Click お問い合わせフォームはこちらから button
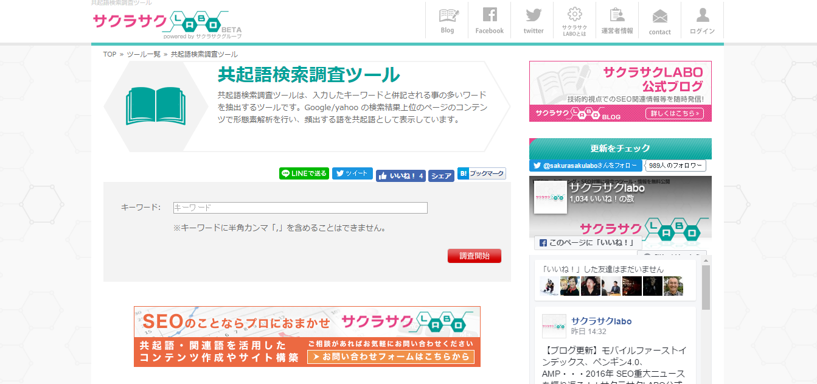 coord(391,357)
